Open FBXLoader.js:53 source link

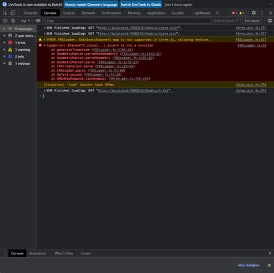click(252, 45)
